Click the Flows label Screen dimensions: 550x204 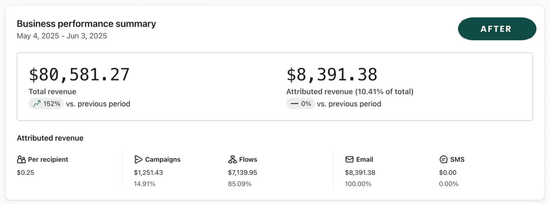[248, 159]
